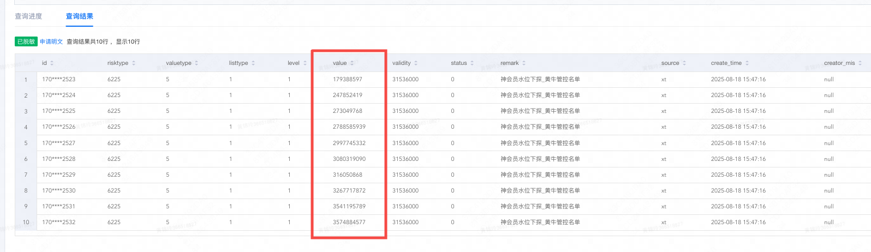This screenshot has height=252, width=871.
Task: Click id cell 170****2528
Action: click(x=59, y=159)
